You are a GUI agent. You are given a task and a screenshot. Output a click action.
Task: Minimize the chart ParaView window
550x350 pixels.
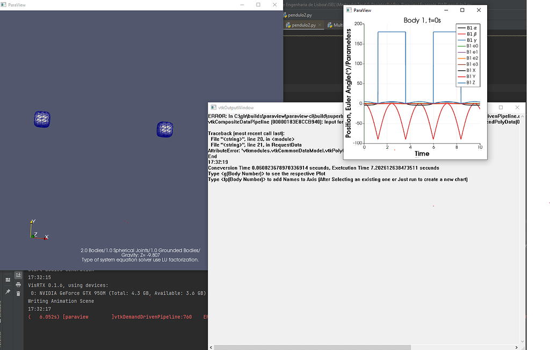[x=446, y=10]
